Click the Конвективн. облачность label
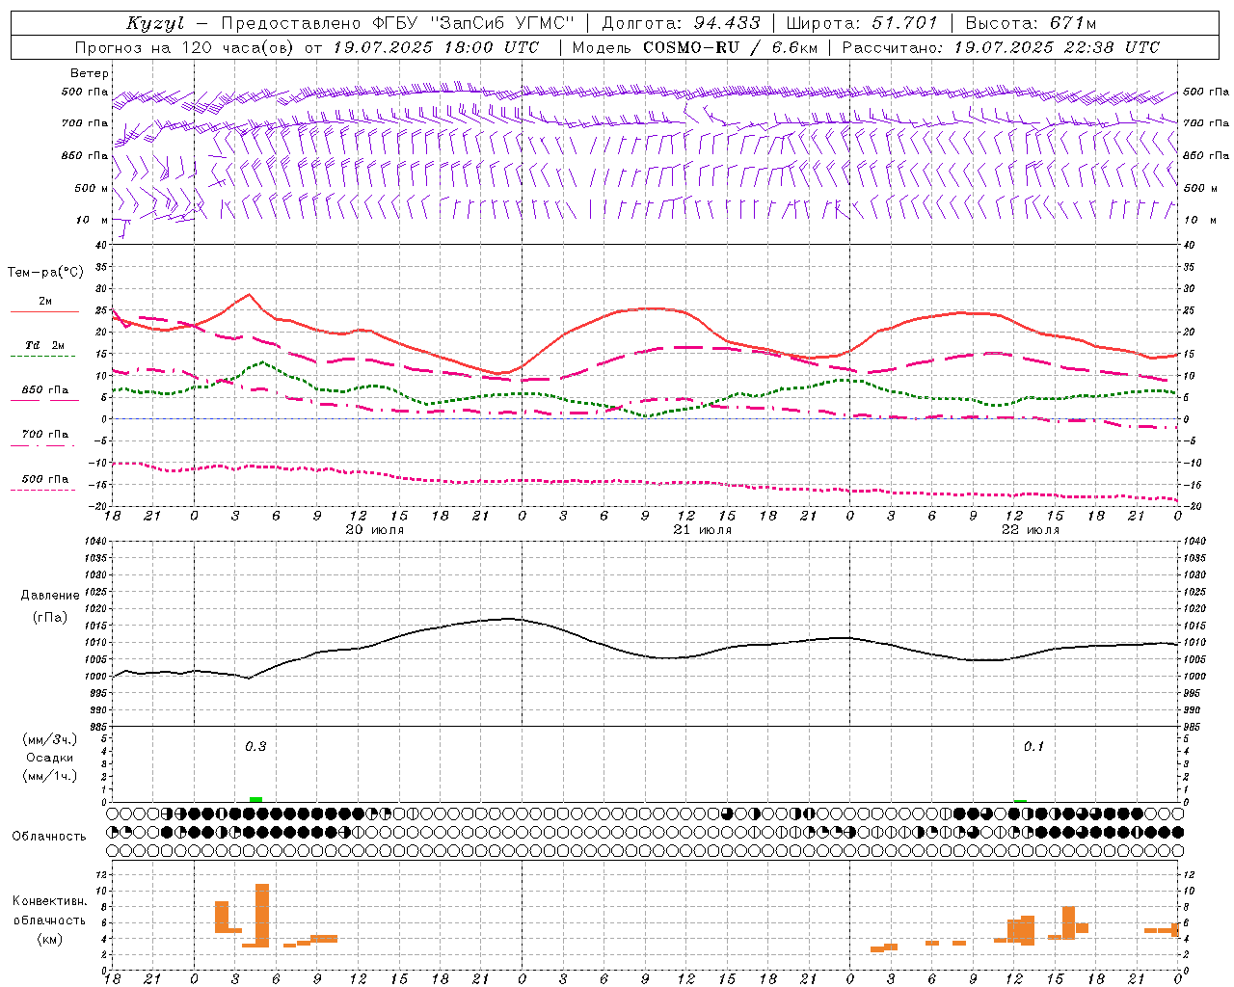Image resolution: width=1234 pixels, height=987 pixels. coord(49,910)
